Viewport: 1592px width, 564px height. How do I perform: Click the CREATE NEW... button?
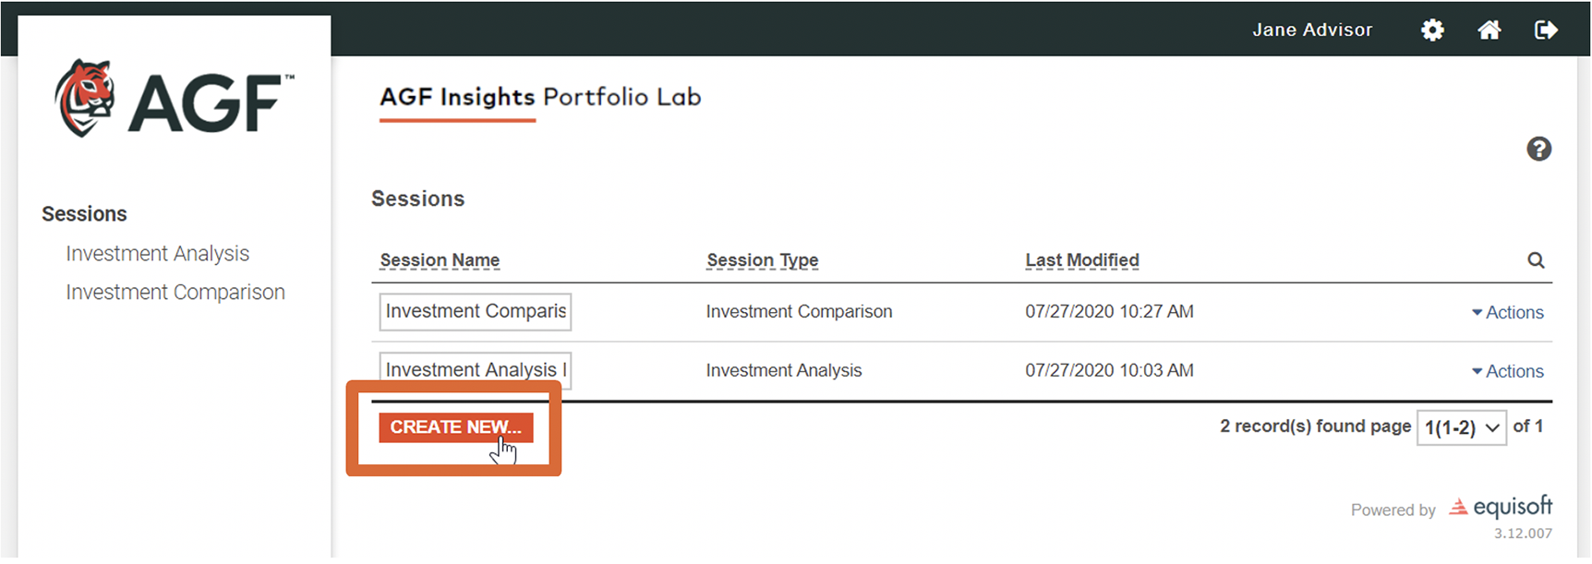click(x=455, y=427)
